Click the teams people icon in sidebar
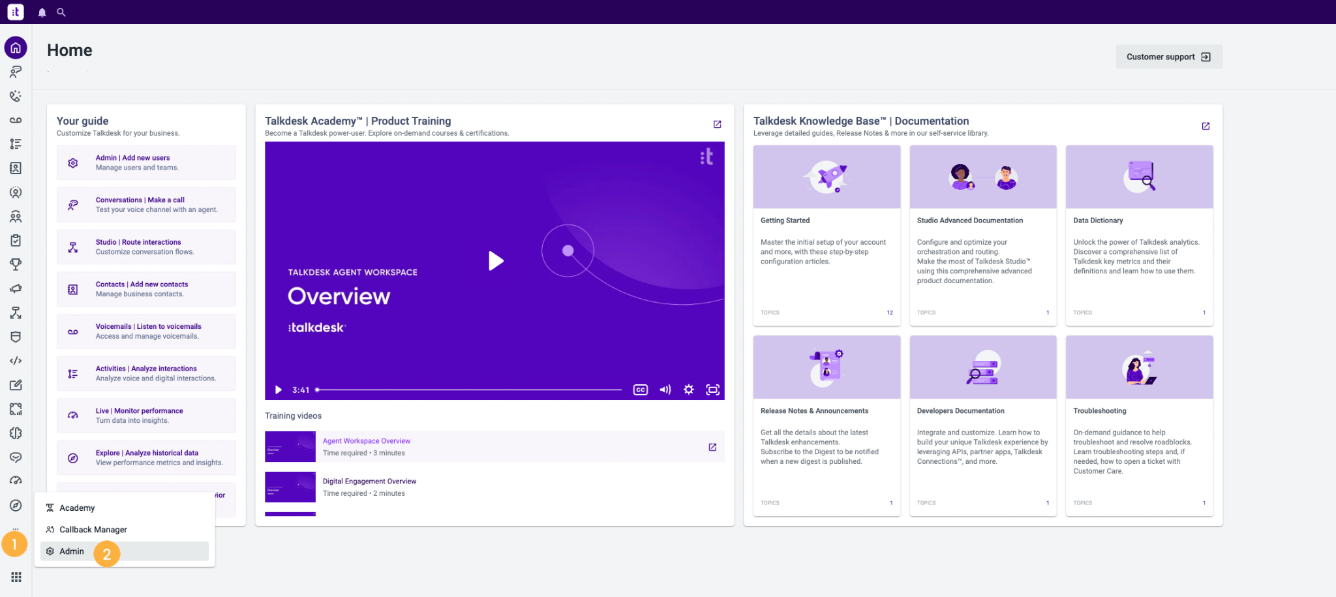1336x597 pixels. pyautogui.click(x=16, y=217)
